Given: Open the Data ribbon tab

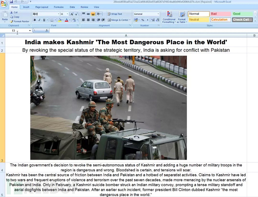Looking at the screenshot, I should click(x=72, y=7).
